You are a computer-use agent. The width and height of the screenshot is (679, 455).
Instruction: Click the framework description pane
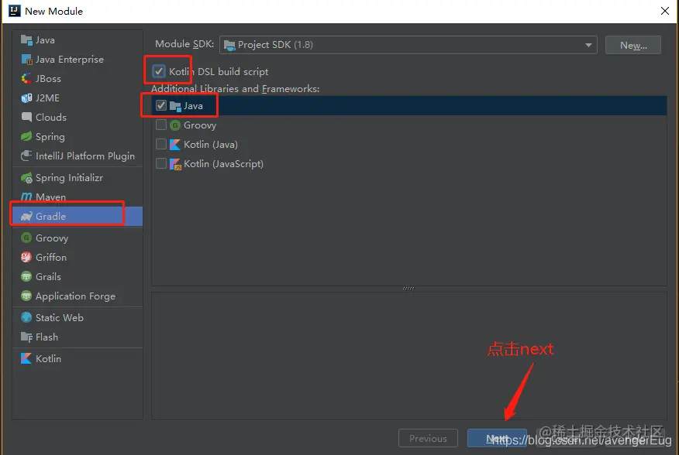[x=408, y=355]
